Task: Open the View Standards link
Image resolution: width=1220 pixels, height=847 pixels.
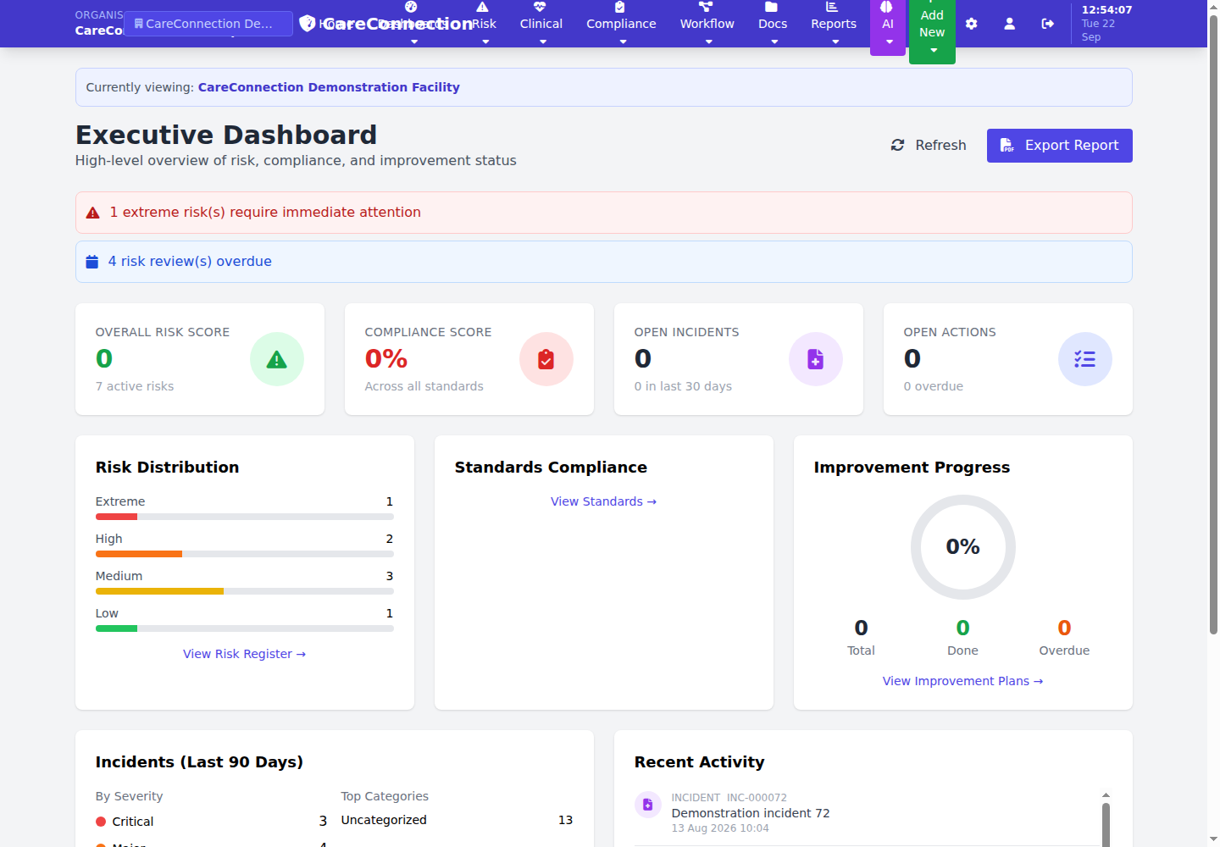Action: point(603,501)
